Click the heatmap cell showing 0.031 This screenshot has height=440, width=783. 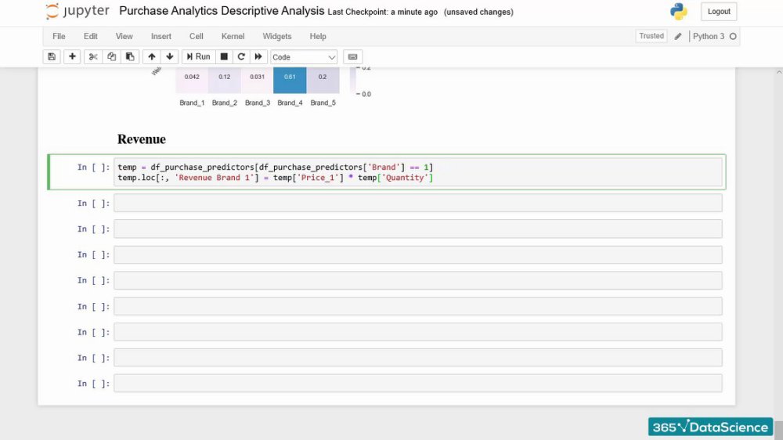257,80
